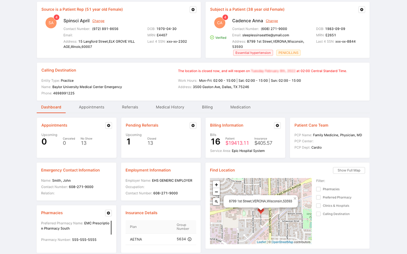Open Billing Information gear settings

tap(277, 125)
